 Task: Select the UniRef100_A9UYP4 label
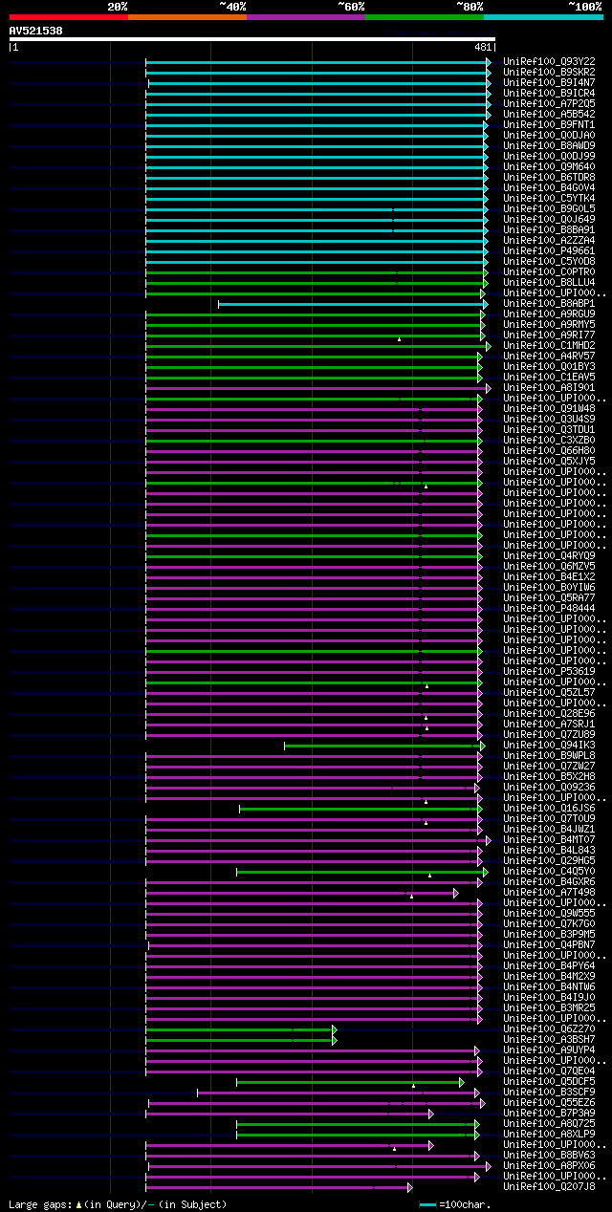(x=549, y=1050)
